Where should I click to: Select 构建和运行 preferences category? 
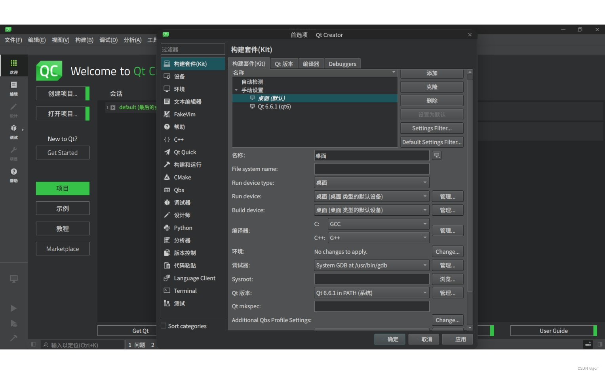tap(193, 165)
